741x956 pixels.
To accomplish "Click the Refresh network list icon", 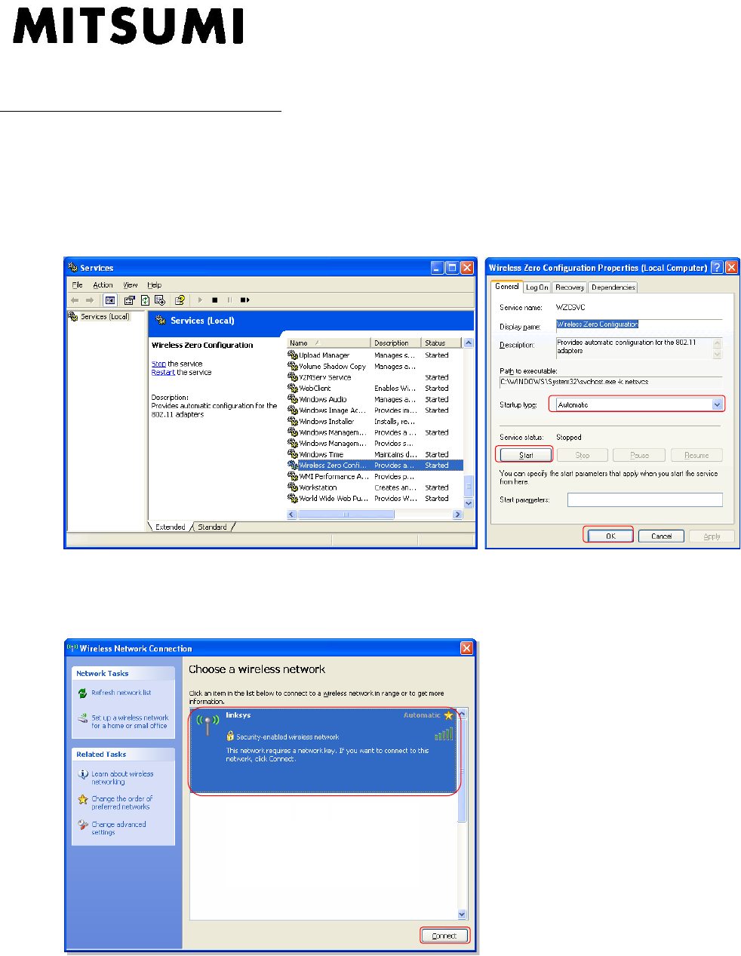I will 83,693.
